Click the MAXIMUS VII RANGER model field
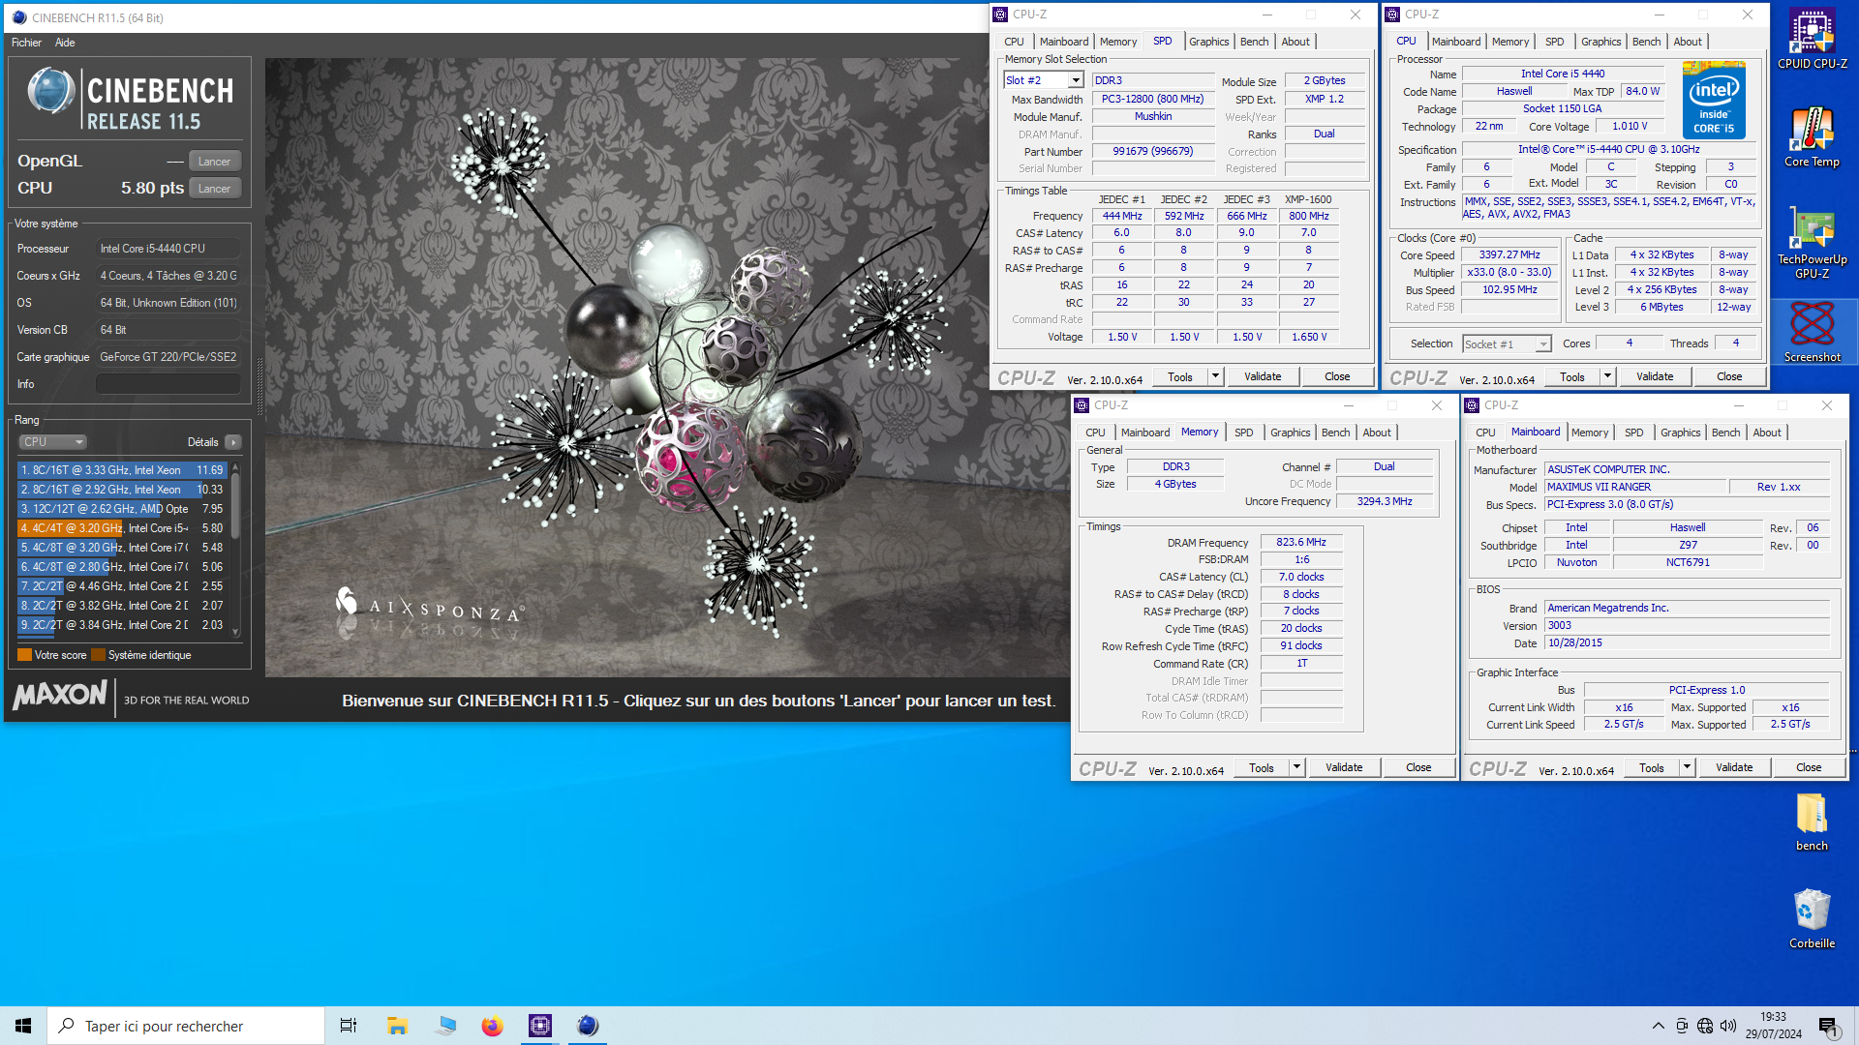Screen dimensions: 1859x1045 pos(1635,487)
